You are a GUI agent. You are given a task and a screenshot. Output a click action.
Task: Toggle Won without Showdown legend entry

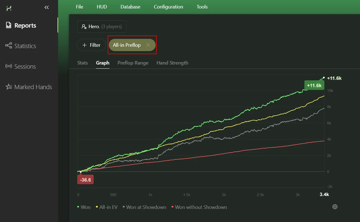pyautogui.click(x=199, y=207)
